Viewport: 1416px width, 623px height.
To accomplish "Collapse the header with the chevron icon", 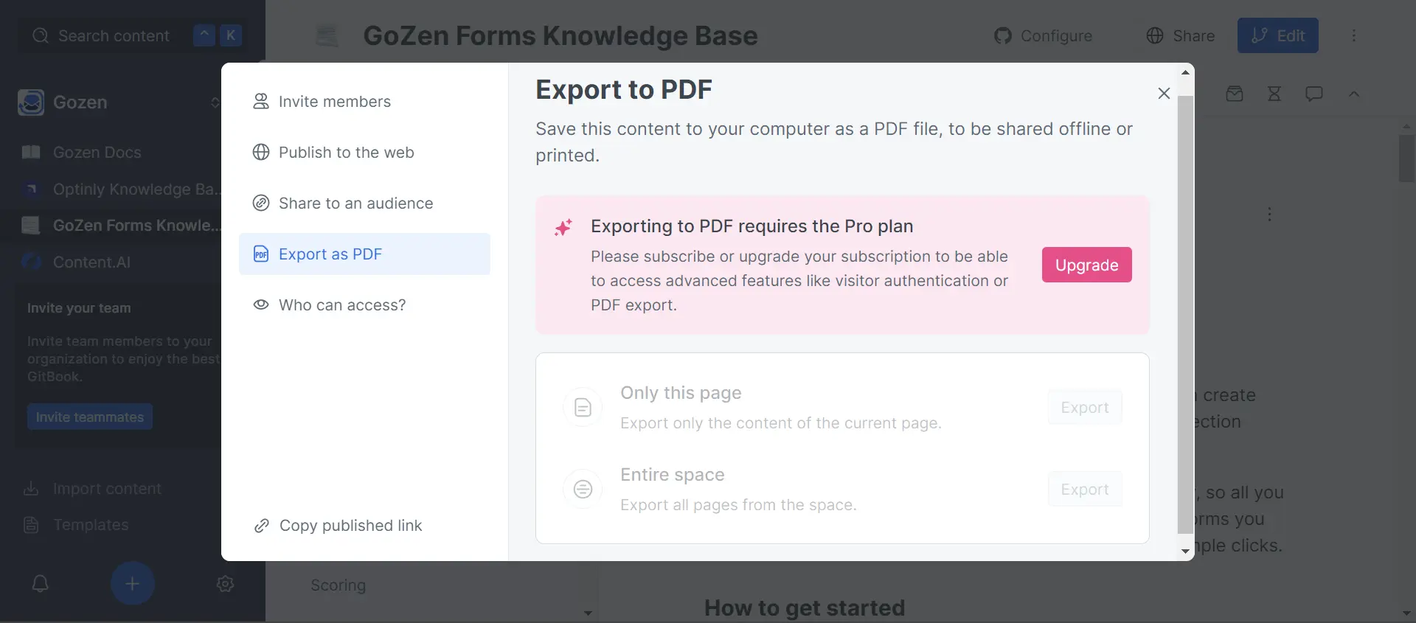I will tap(1354, 94).
